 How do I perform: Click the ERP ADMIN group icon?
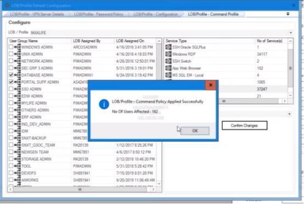point(18,117)
